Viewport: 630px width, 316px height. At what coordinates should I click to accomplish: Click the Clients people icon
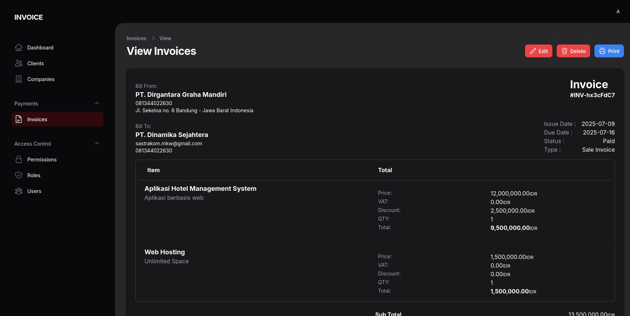point(19,63)
